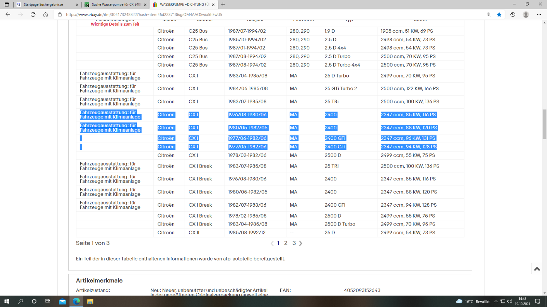Close the Suche Wasserpumpe tab
547x307 pixels.
145,4
